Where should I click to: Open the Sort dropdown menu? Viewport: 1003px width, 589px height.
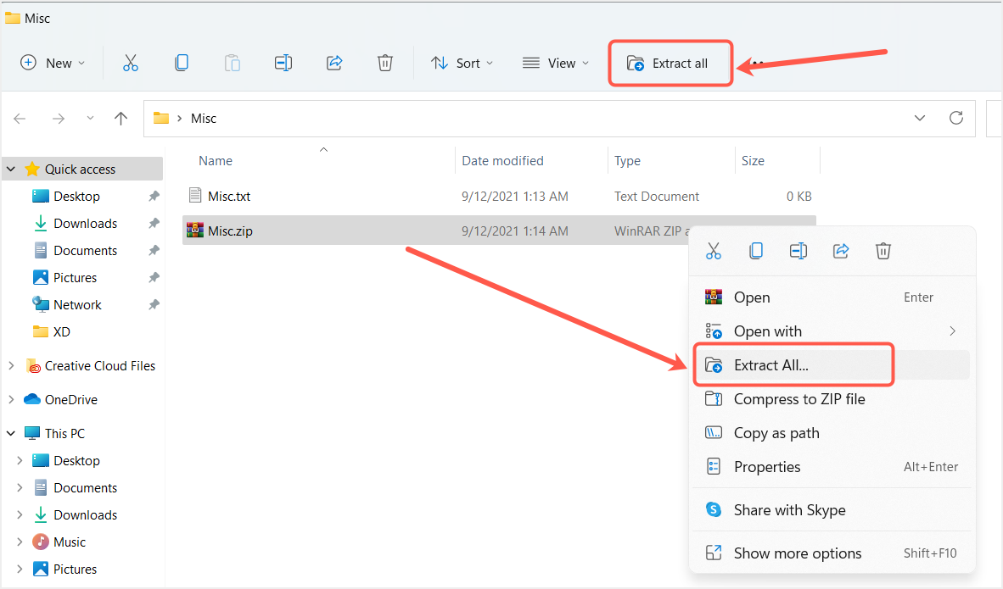pos(462,63)
